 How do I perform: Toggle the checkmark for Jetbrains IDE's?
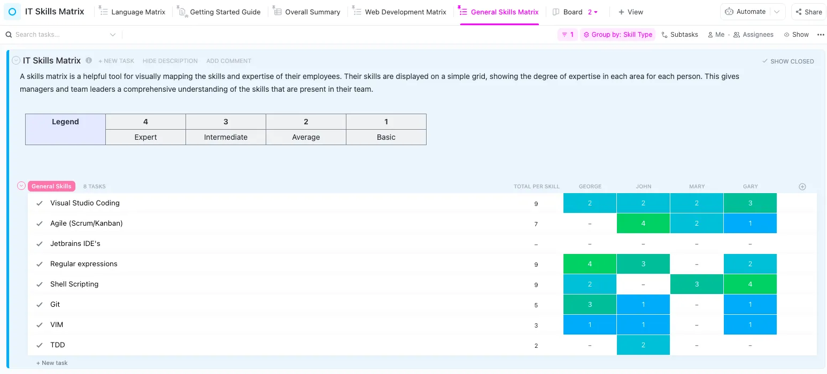pos(39,244)
